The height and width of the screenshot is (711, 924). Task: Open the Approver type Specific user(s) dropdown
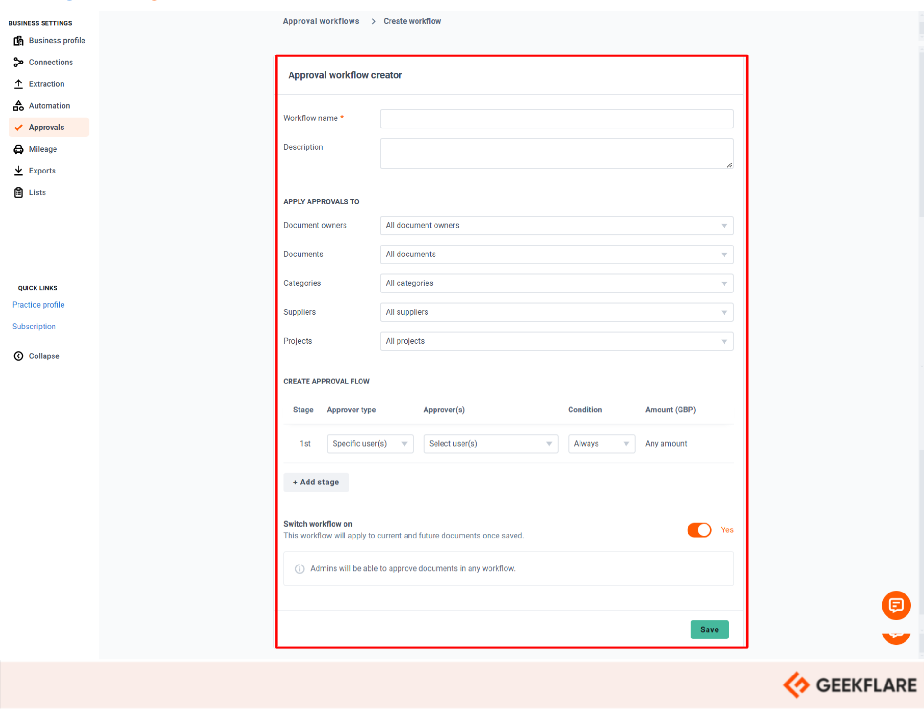370,444
